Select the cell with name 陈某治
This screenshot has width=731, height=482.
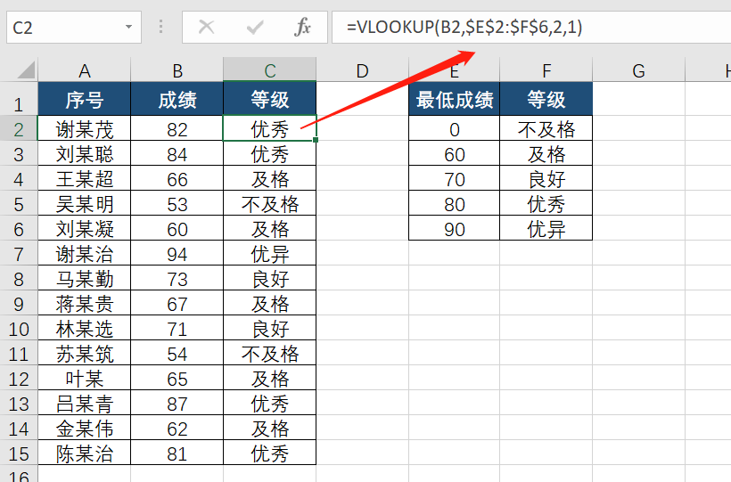coord(85,453)
